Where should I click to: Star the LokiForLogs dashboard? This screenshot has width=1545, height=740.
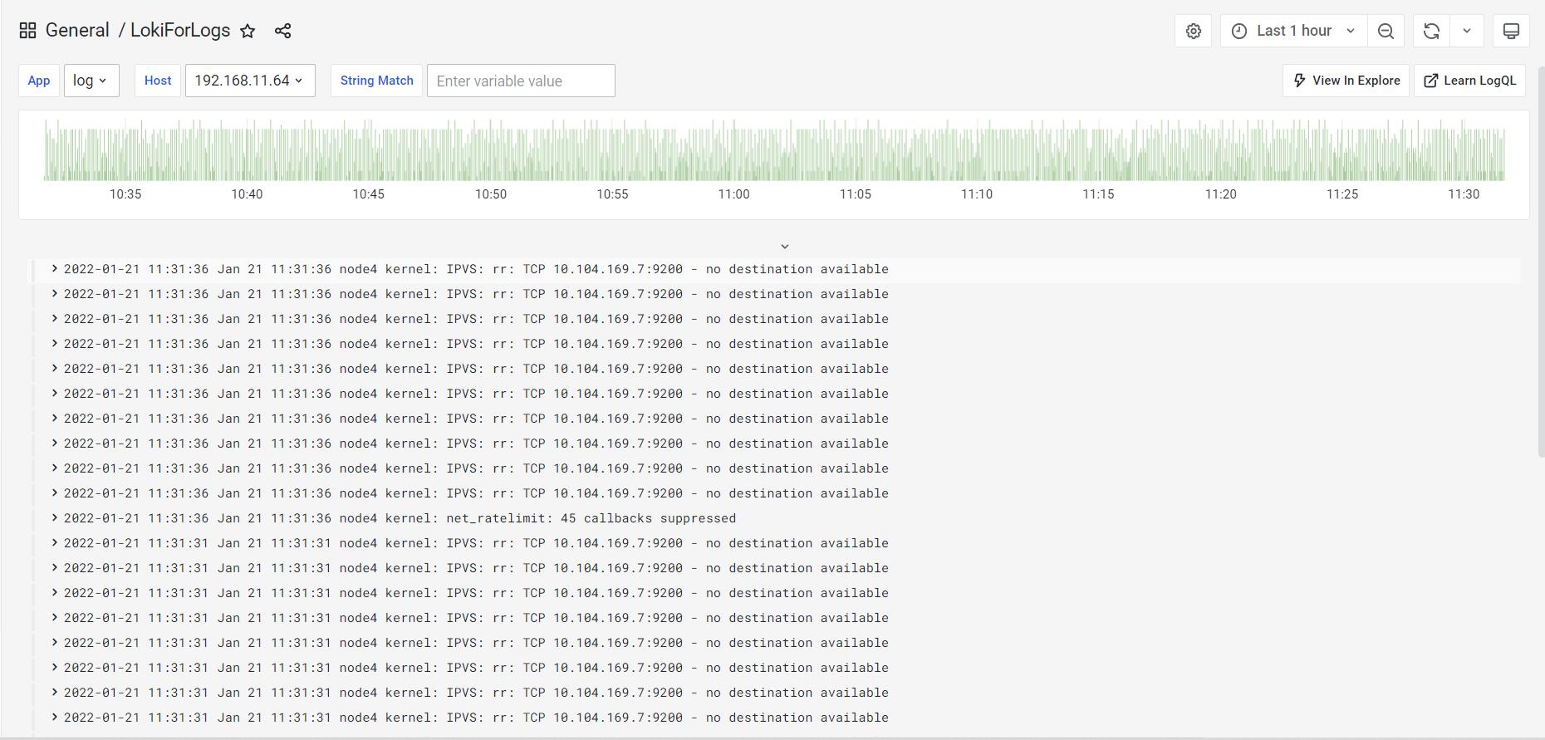click(248, 31)
